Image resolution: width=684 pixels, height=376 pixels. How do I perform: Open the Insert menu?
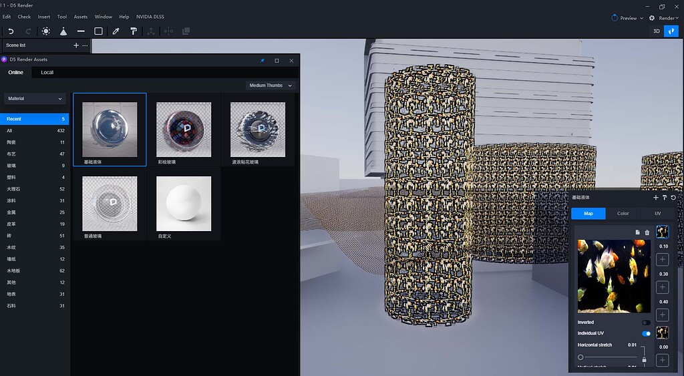(x=43, y=17)
